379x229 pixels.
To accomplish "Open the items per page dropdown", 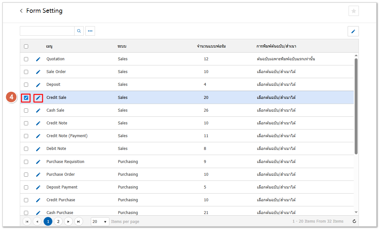I will tap(100, 221).
